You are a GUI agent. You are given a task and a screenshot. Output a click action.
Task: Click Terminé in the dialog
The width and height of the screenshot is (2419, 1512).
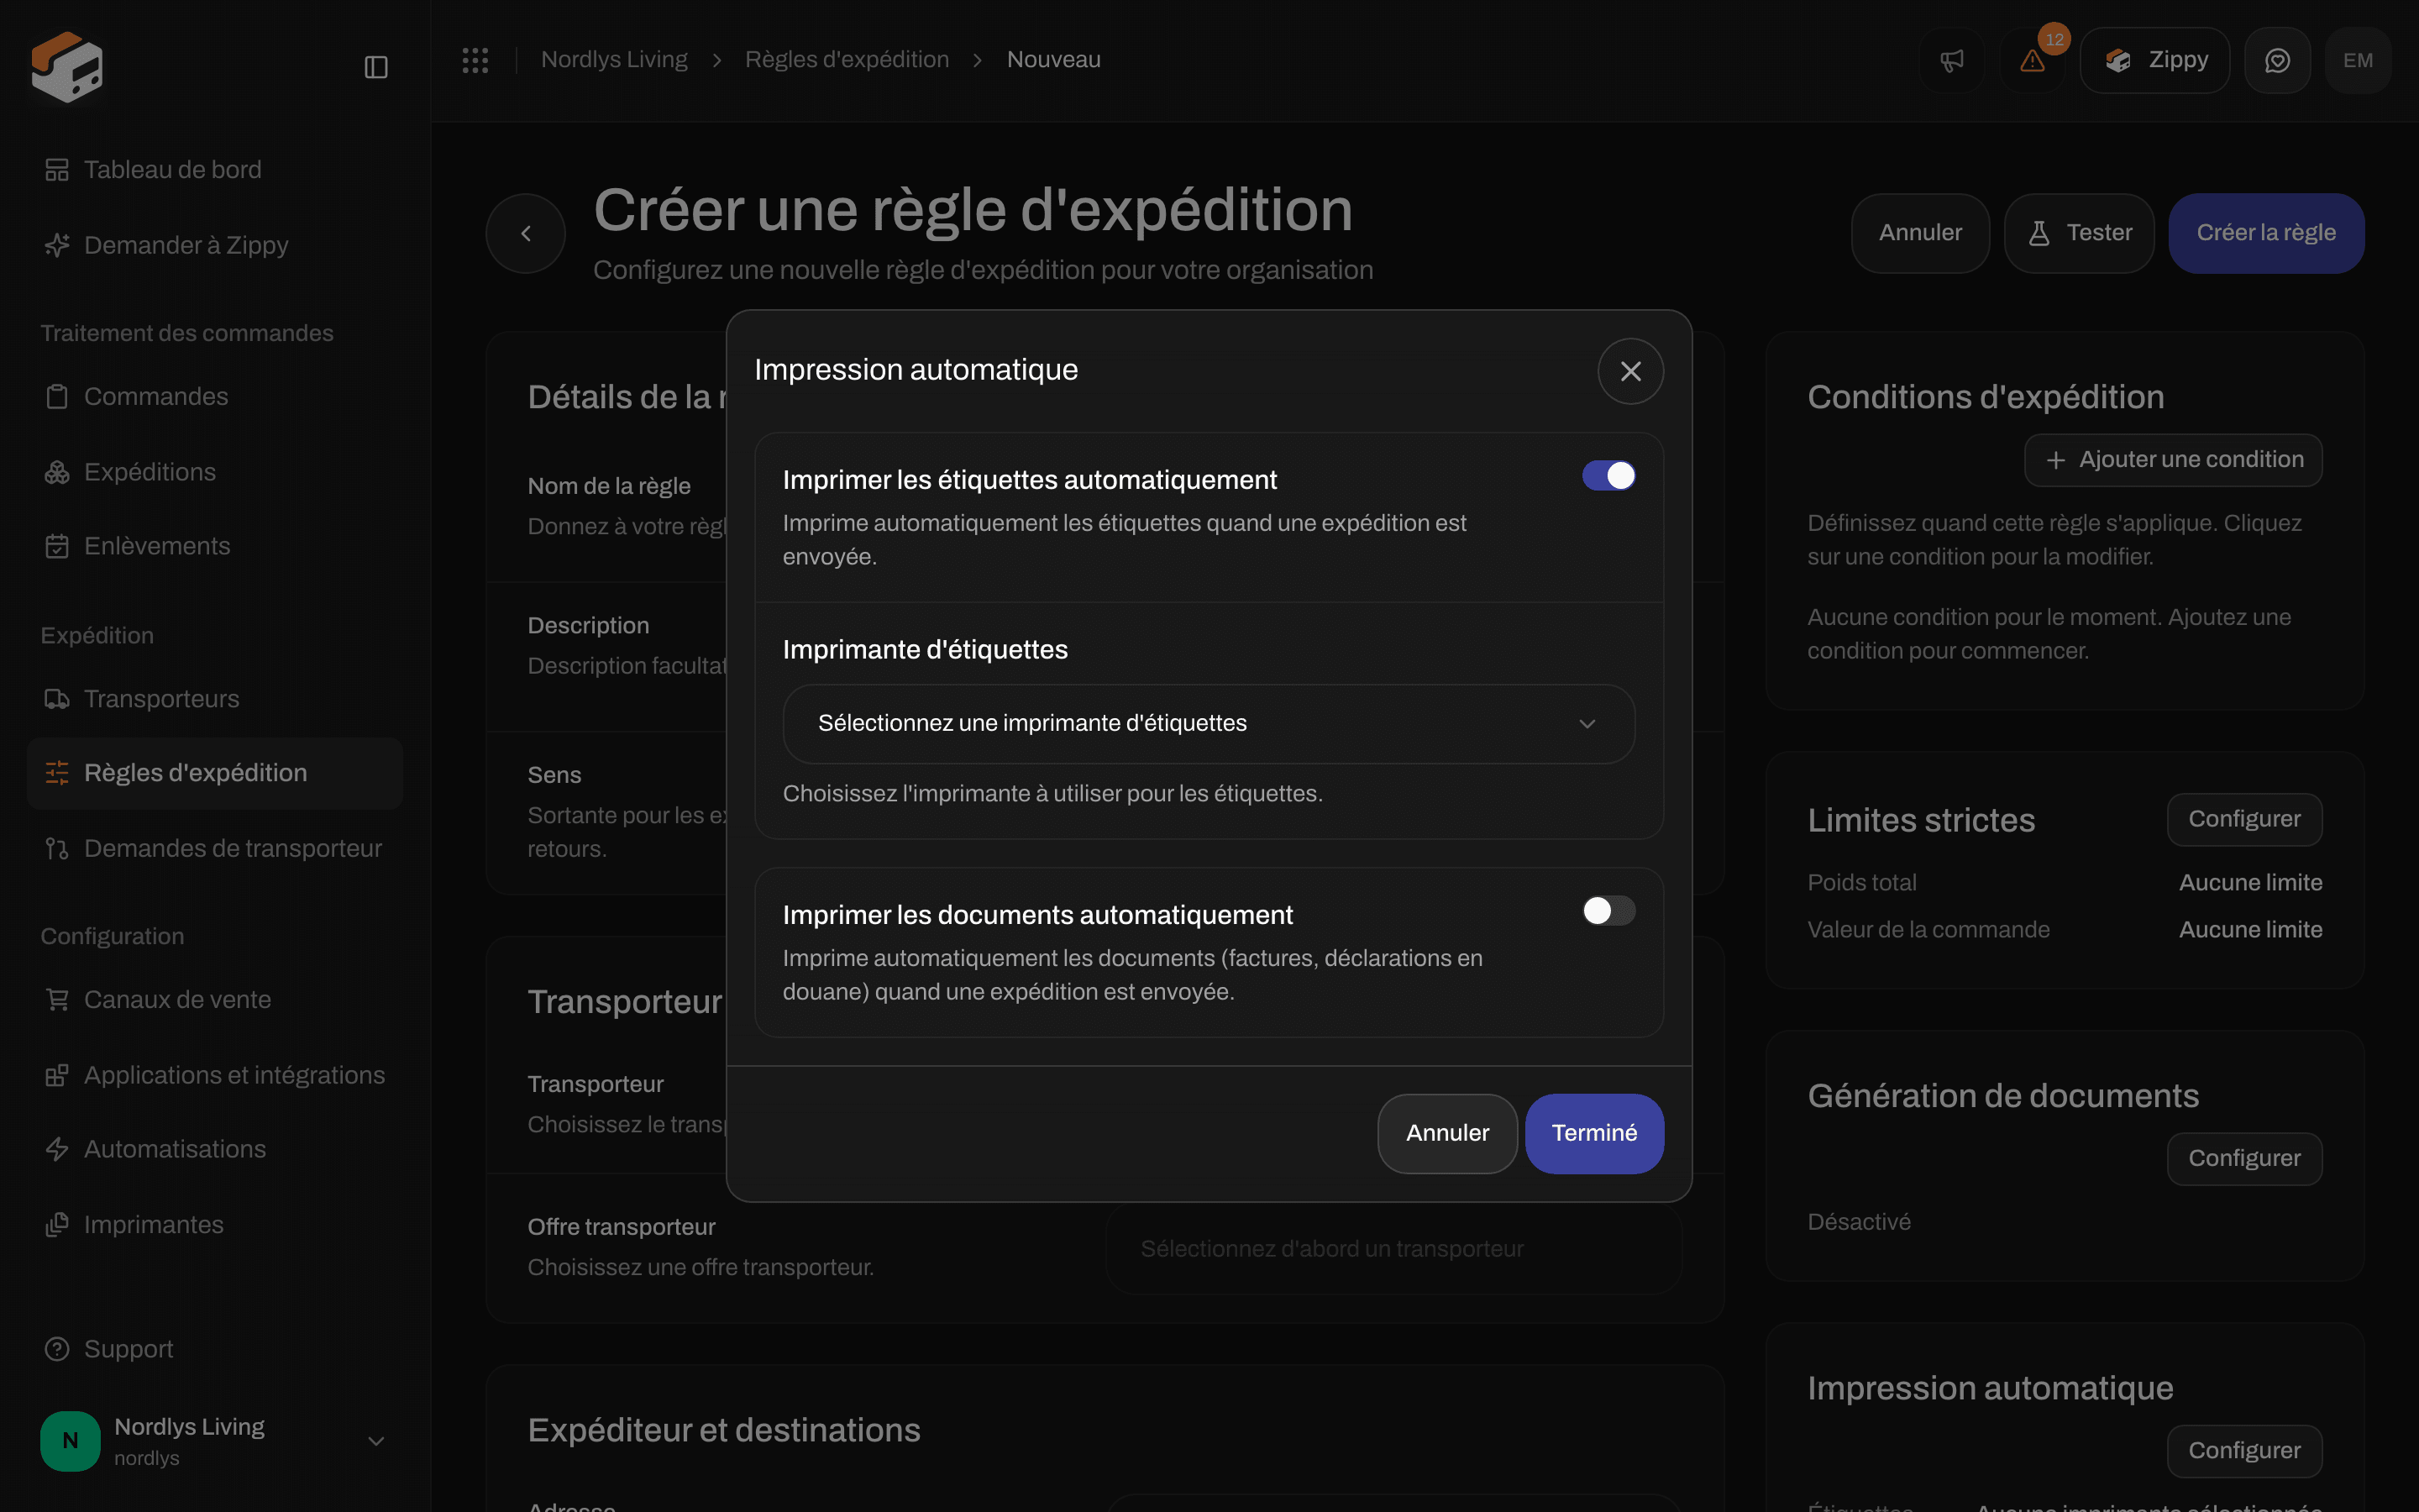(1594, 1133)
